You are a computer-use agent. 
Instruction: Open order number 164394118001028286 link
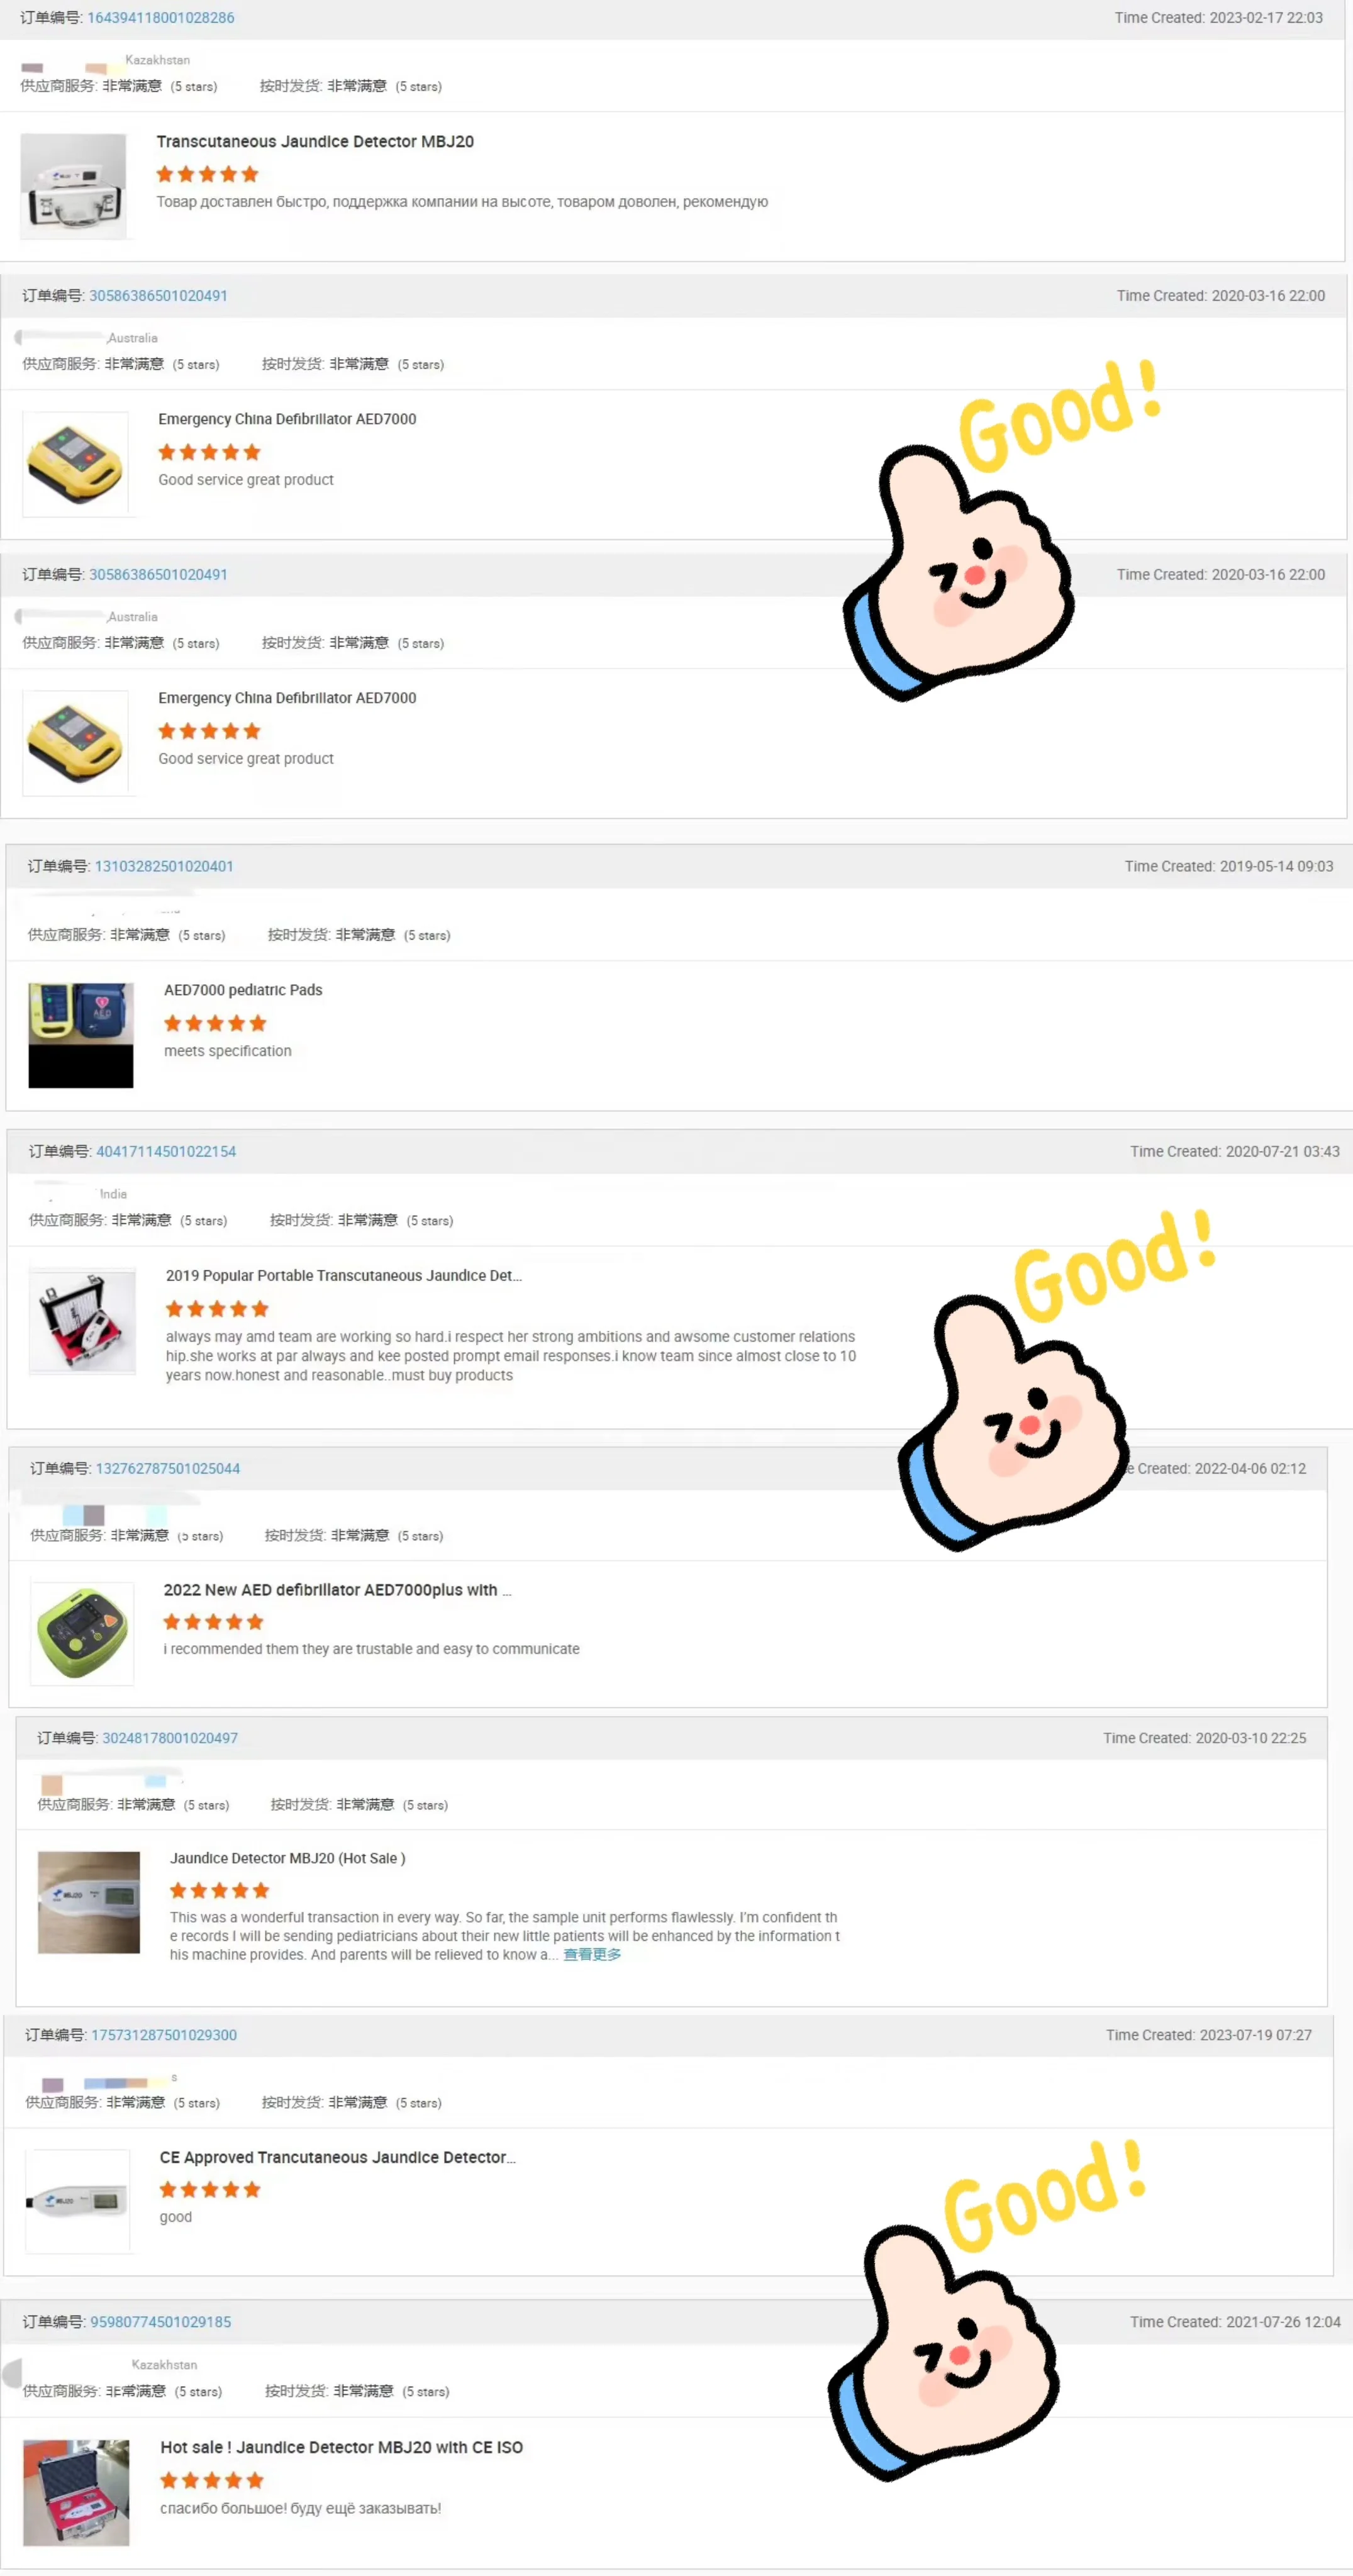tap(161, 18)
